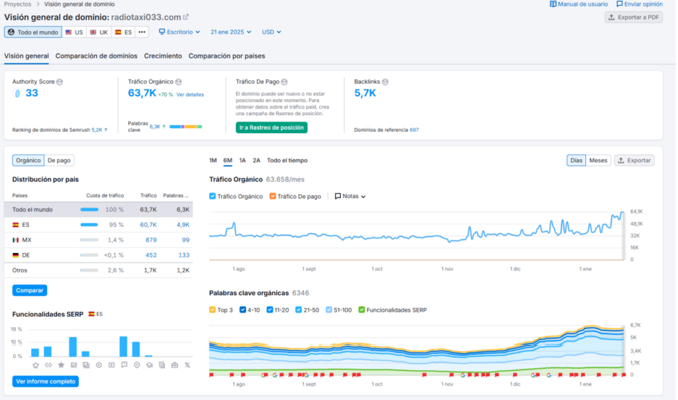Click the Authority Score gauge icon
The image size is (678, 400).
[x=17, y=93]
